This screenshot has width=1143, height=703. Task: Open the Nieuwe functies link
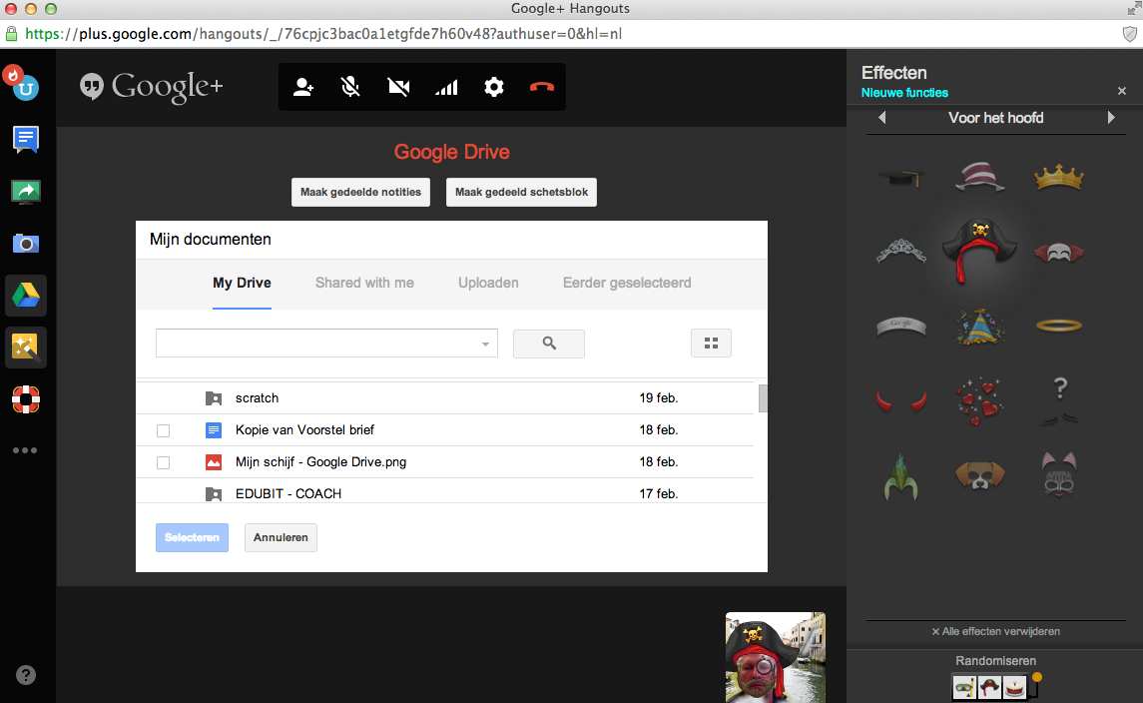[904, 93]
